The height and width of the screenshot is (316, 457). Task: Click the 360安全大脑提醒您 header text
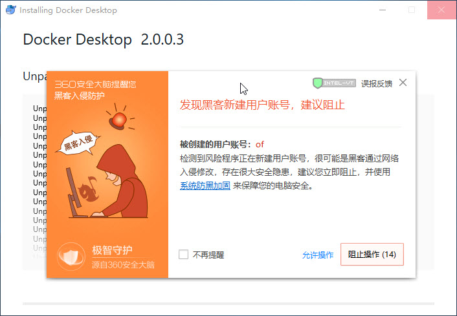click(95, 85)
